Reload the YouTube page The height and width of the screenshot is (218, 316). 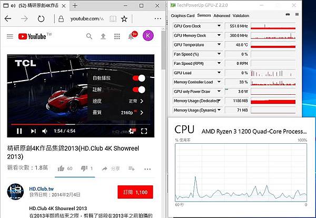click(41, 19)
